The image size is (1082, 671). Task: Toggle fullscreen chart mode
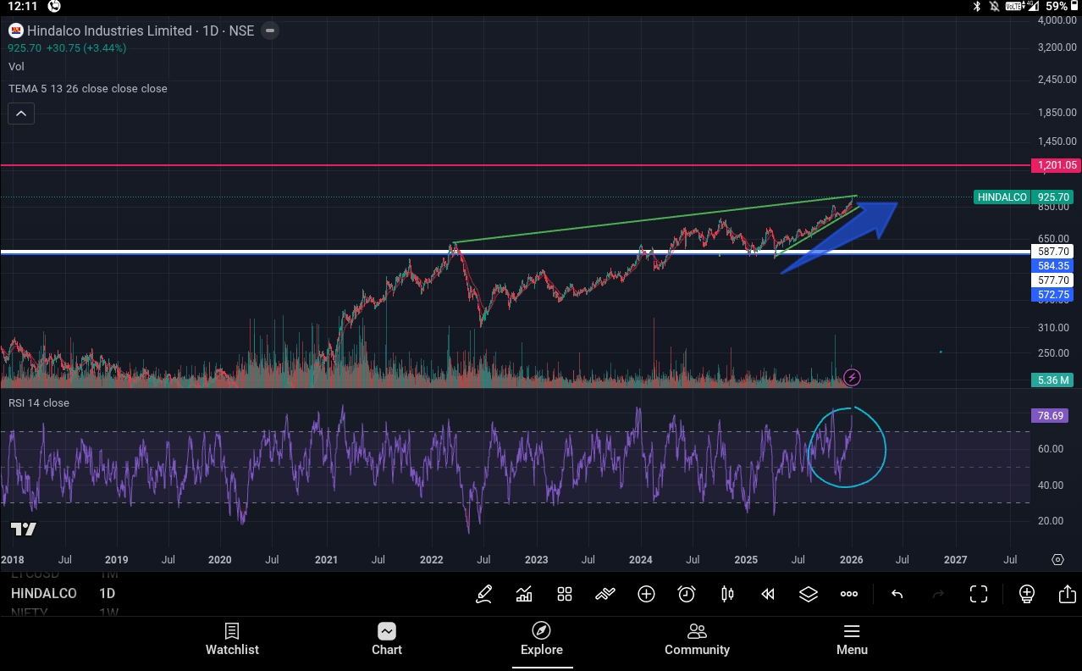pyautogui.click(x=979, y=594)
